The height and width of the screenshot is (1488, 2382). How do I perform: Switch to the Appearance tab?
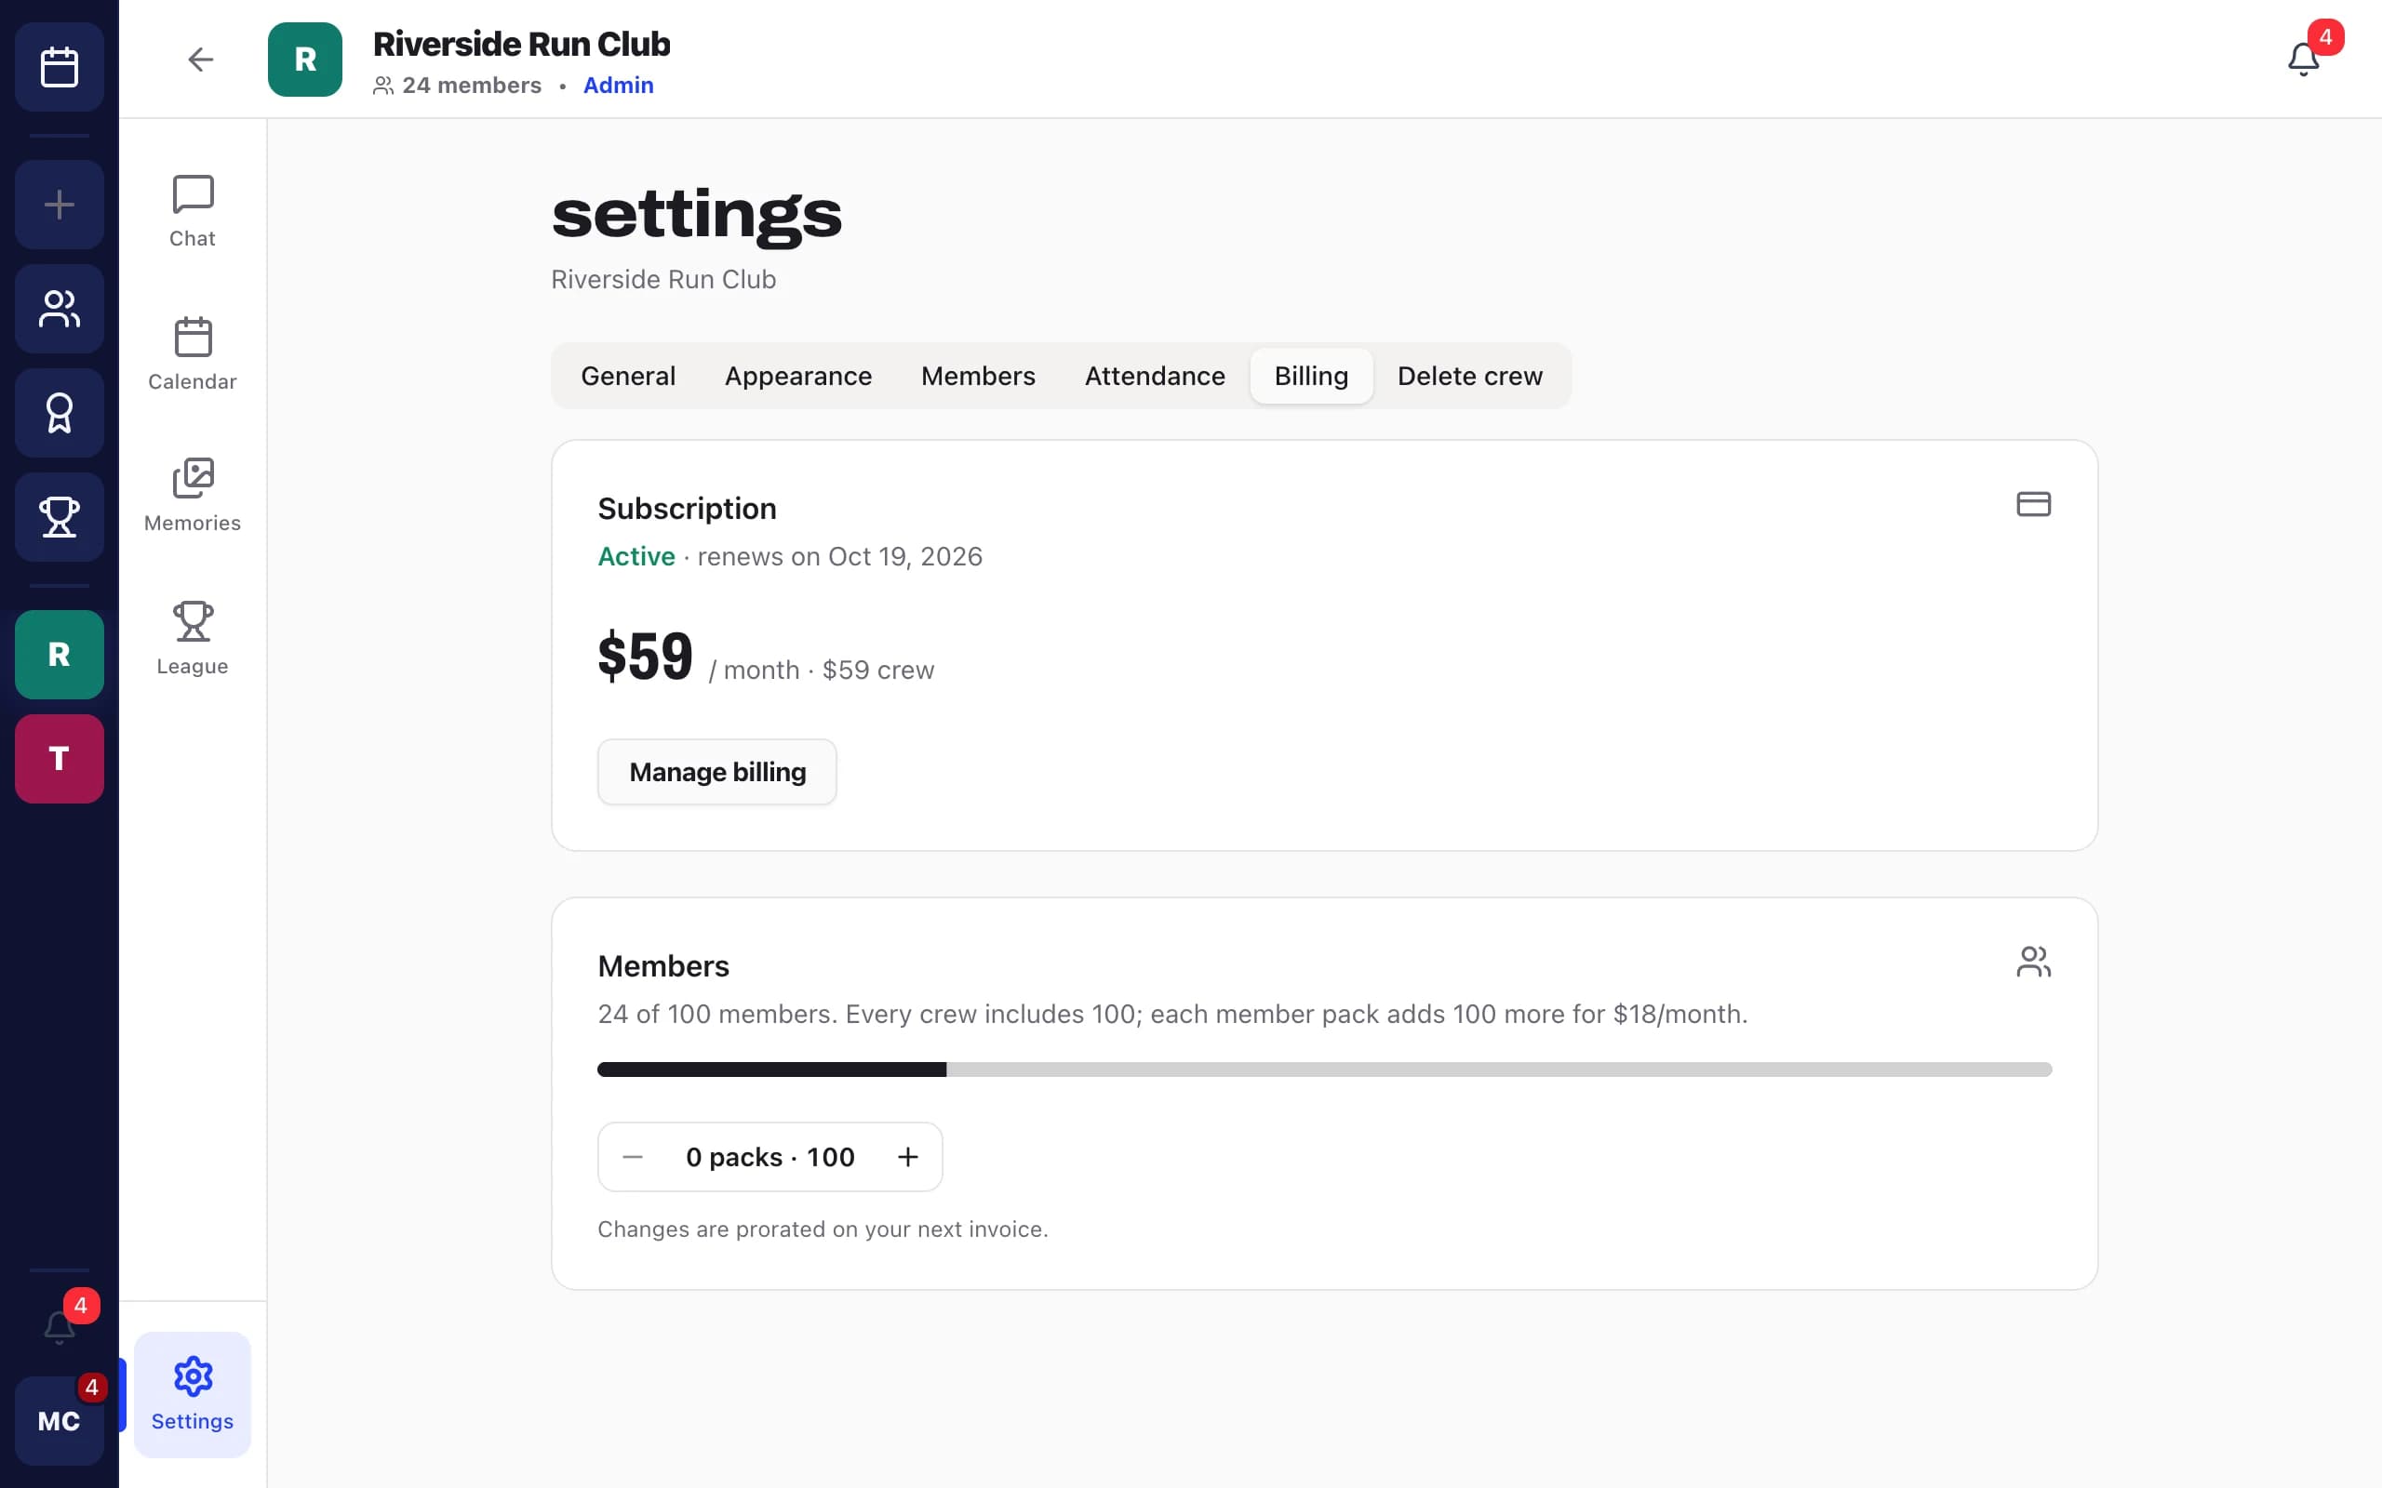pyautogui.click(x=798, y=376)
